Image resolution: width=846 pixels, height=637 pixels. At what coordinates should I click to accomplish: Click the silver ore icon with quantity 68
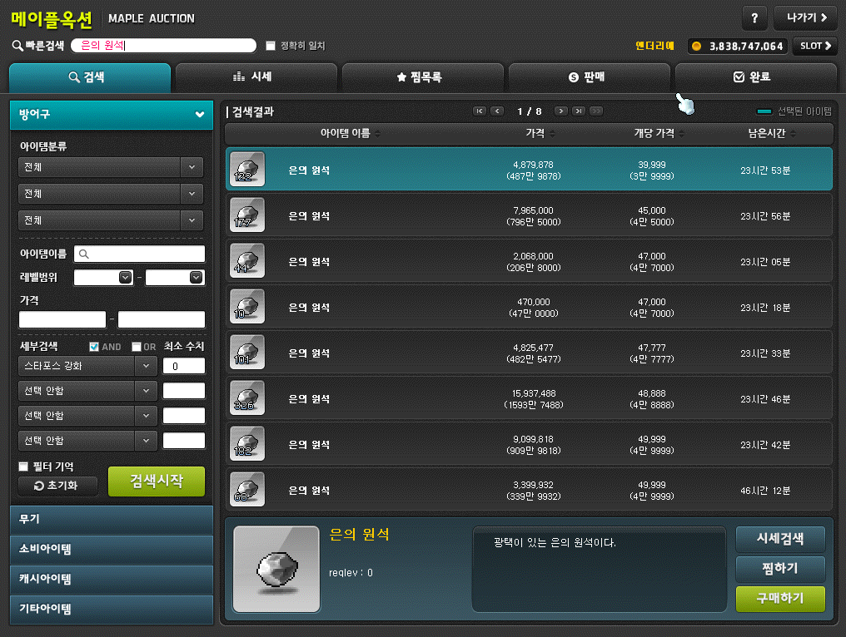pos(247,490)
